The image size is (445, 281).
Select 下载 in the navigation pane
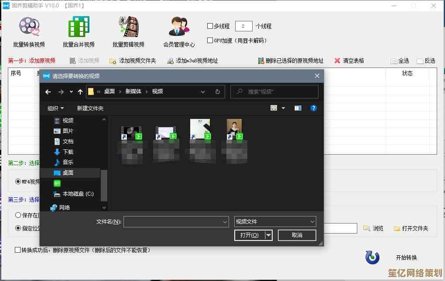[x=68, y=152]
